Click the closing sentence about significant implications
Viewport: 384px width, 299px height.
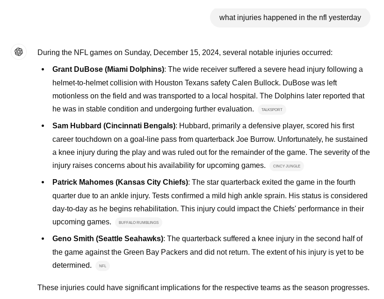[x=203, y=288]
